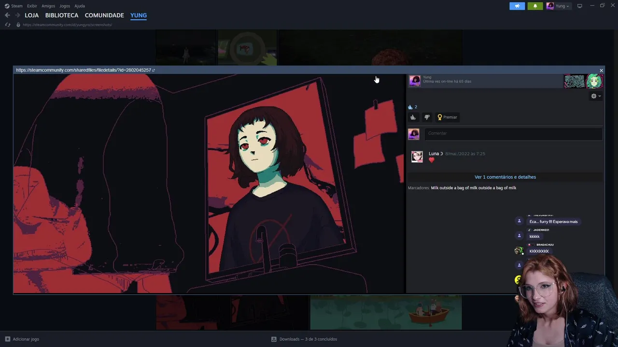The height and width of the screenshot is (347, 618).
Task: Go to the BIBLIOTECA tab
Action: 62,15
